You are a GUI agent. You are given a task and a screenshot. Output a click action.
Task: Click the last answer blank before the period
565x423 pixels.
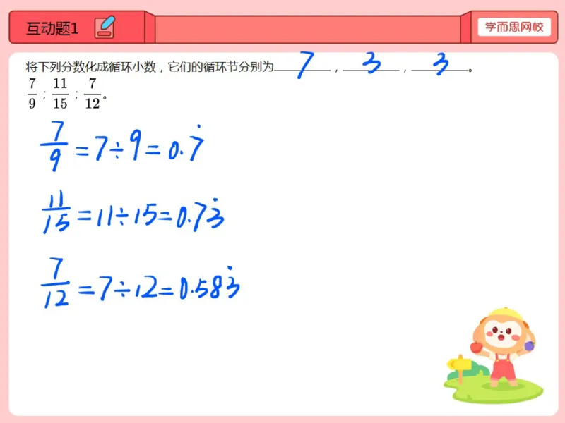pyautogui.click(x=439, y=63)
